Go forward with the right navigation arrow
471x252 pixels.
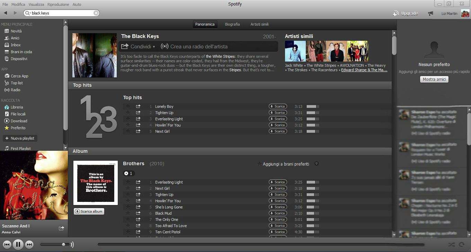(15, 13)
